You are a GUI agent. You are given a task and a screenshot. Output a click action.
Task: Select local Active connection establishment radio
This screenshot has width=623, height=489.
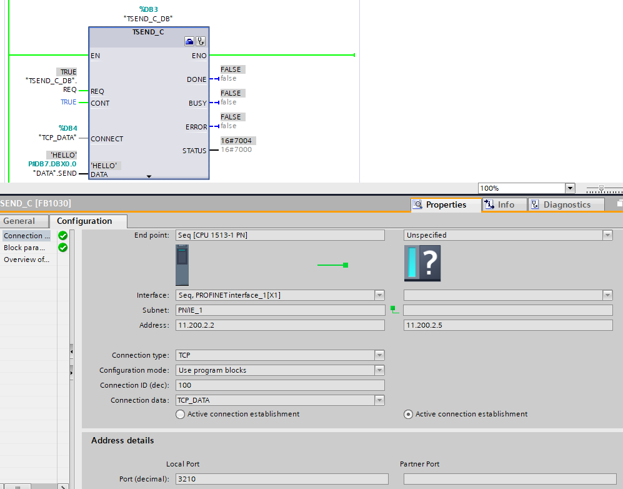pos(181,414)
